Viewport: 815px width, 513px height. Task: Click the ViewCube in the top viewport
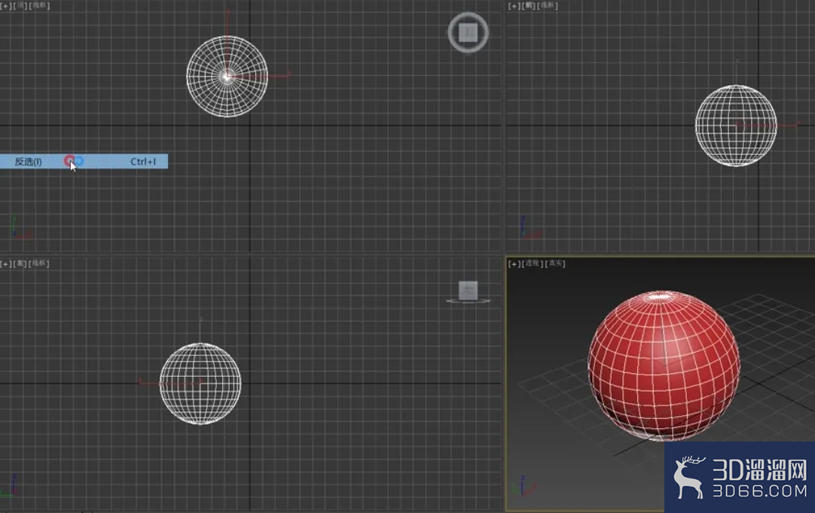pos(468,32)
